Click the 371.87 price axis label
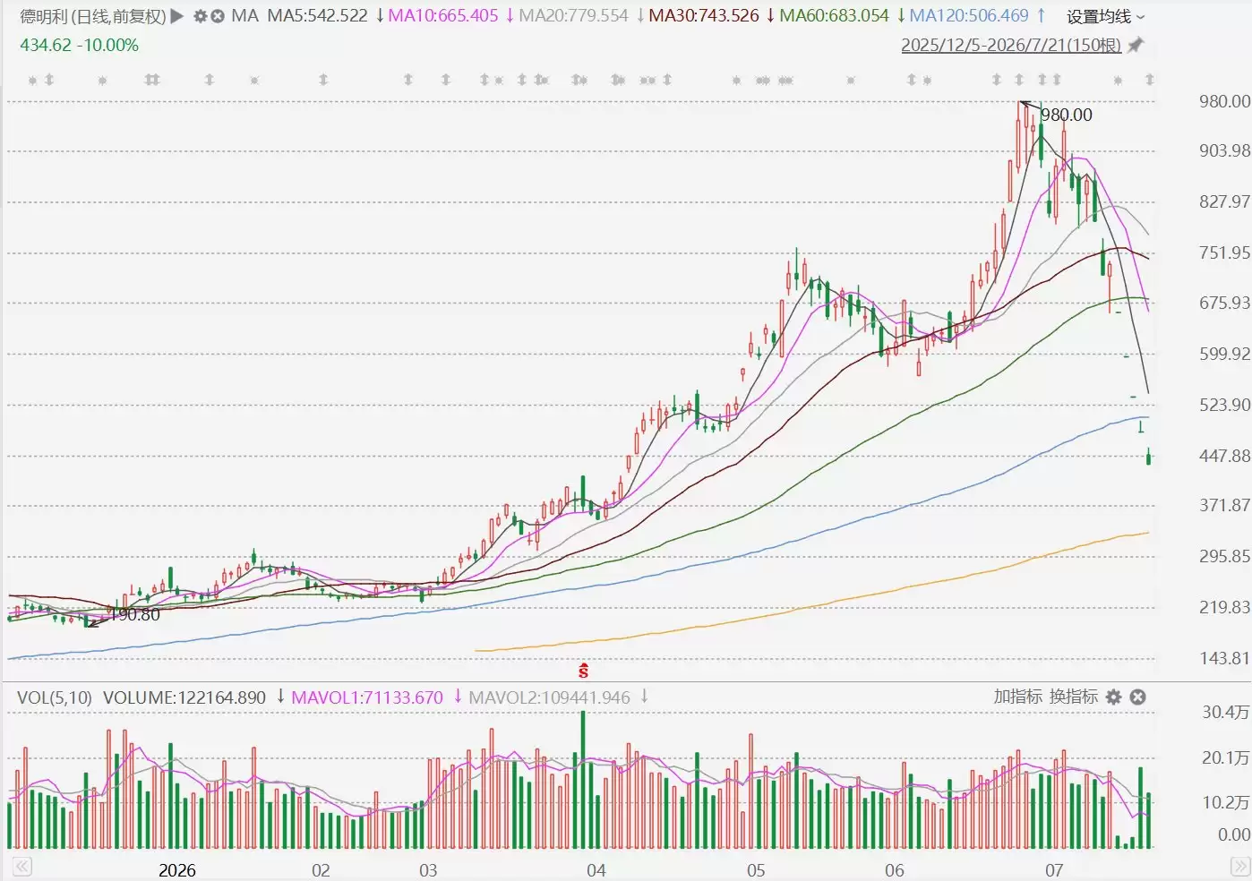 pyautogui.click(x=1225, y=505)
